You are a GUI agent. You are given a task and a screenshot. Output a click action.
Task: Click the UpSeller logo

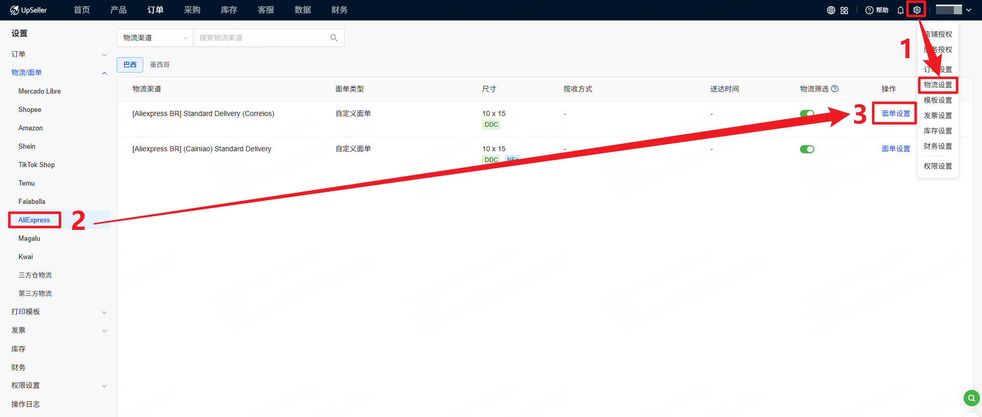pyautogui.click(x=29, y=10)
